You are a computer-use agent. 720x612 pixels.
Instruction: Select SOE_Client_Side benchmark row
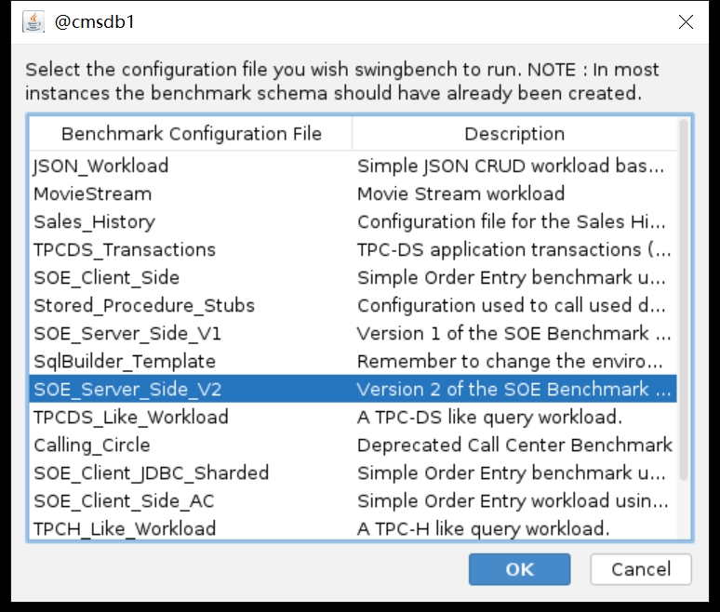click(106, 278)
